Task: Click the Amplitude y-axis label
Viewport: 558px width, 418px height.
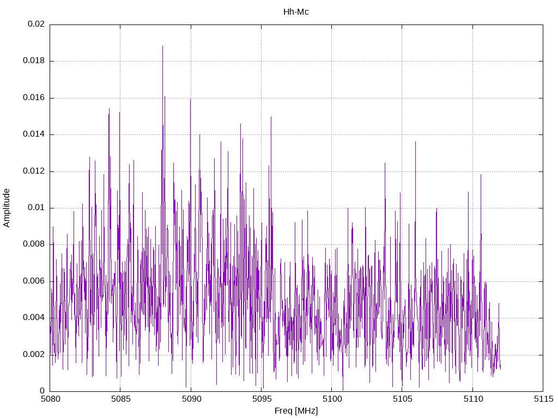Action: pos(7,207)
